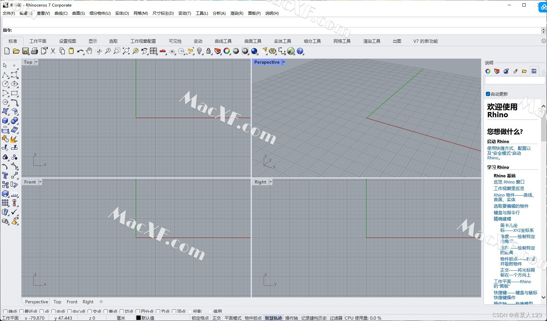This screenshot has height=321, width=547.
Task: Click the Zoom window icon
Action: [117, 51]
